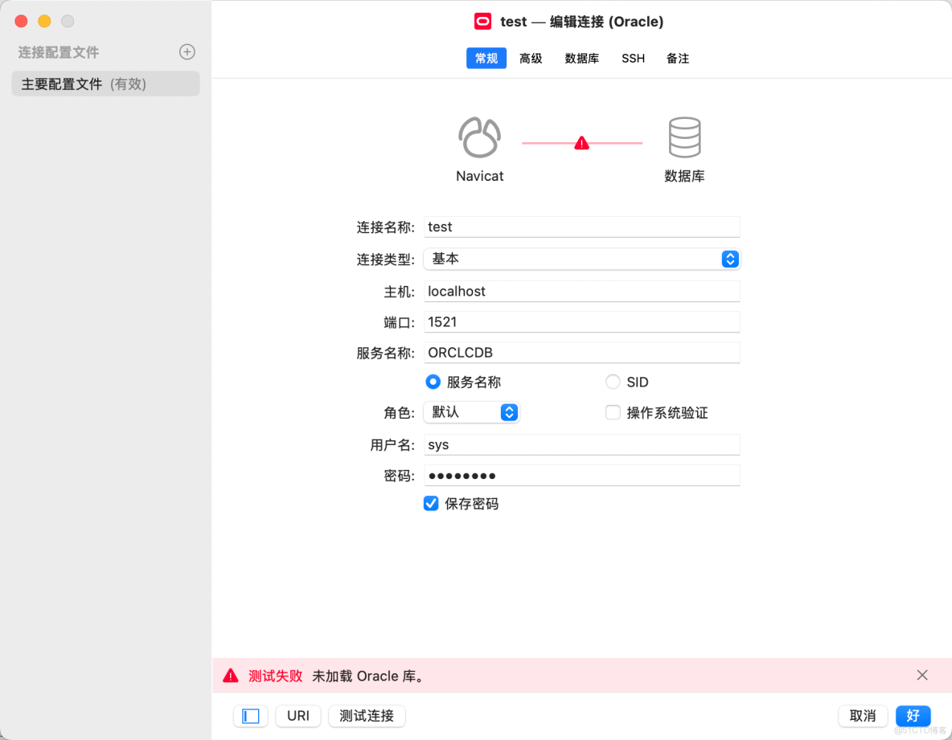
Task: Click the 数据库 database cylinder icon
Action: (684, 138)
